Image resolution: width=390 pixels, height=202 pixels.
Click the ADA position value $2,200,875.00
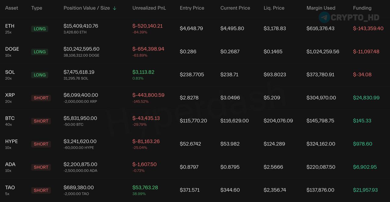coord(80,164)
